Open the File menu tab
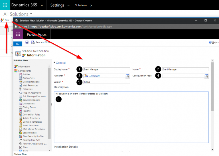Image resolution: width=219 pixels, height=156 pixels. pos(18,44)
